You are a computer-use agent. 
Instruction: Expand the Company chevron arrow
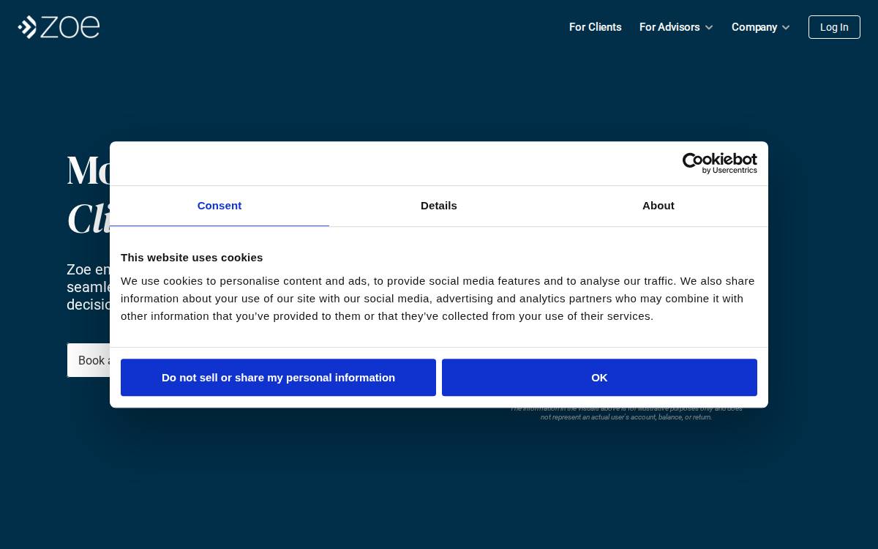tap(786, 28)
